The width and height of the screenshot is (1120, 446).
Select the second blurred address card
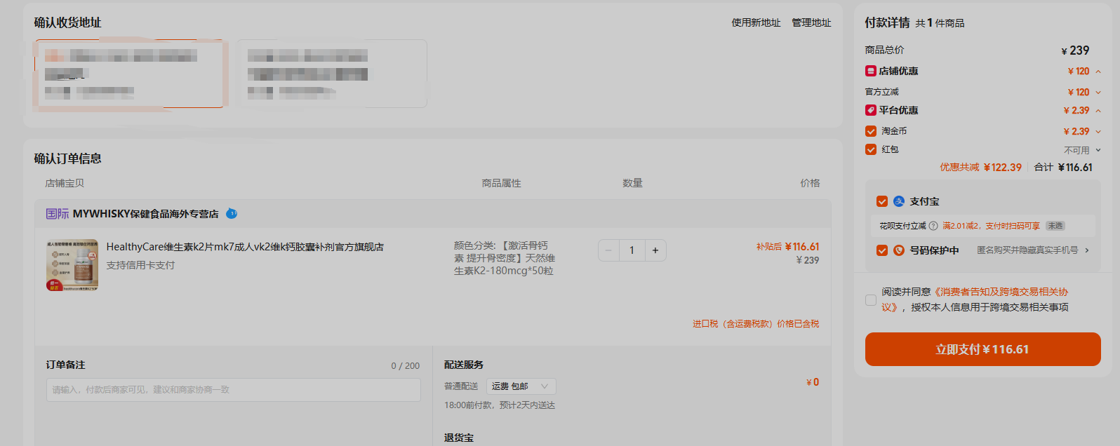tap(332, 74)
